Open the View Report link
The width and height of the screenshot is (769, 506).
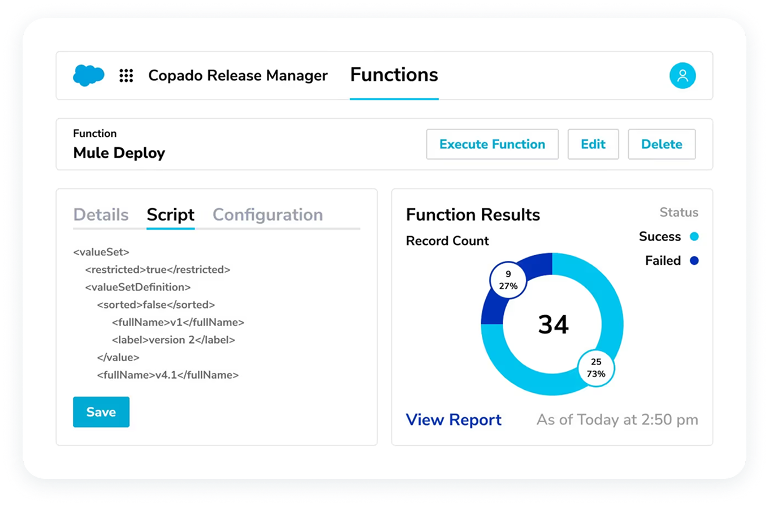point(453,420)
